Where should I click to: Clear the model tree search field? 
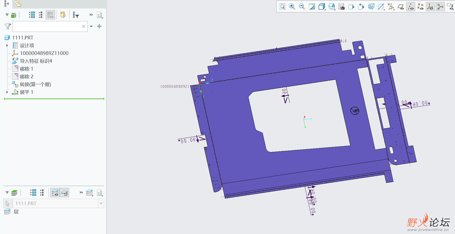pyautogui.click(x=84, y=26)
